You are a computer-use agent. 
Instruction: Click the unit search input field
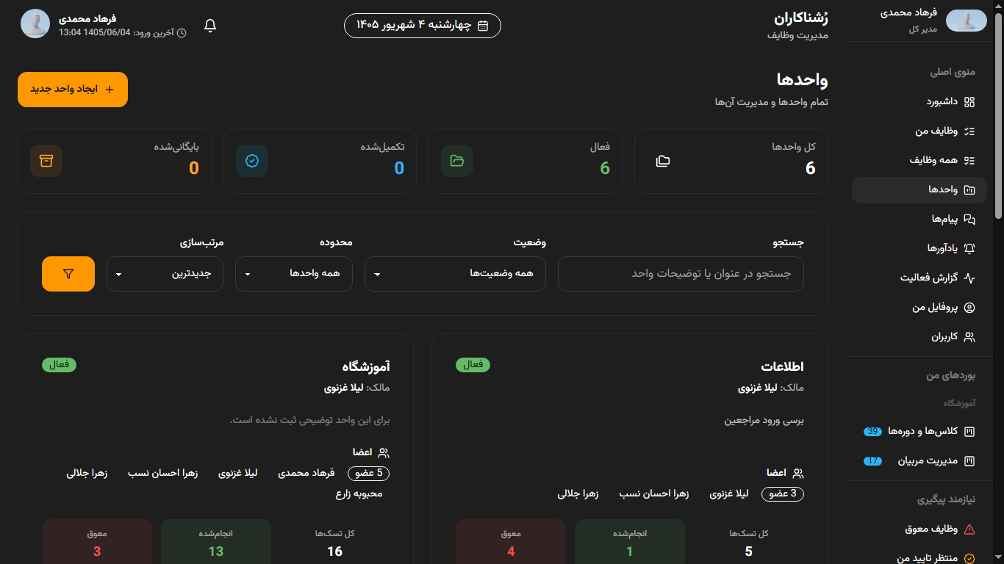click(x=681, y=274)
